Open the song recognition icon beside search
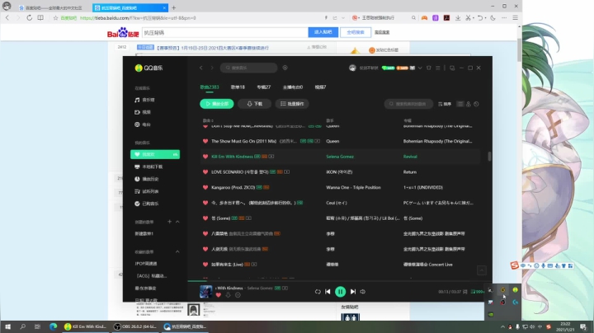 click(x=285, y=68)
